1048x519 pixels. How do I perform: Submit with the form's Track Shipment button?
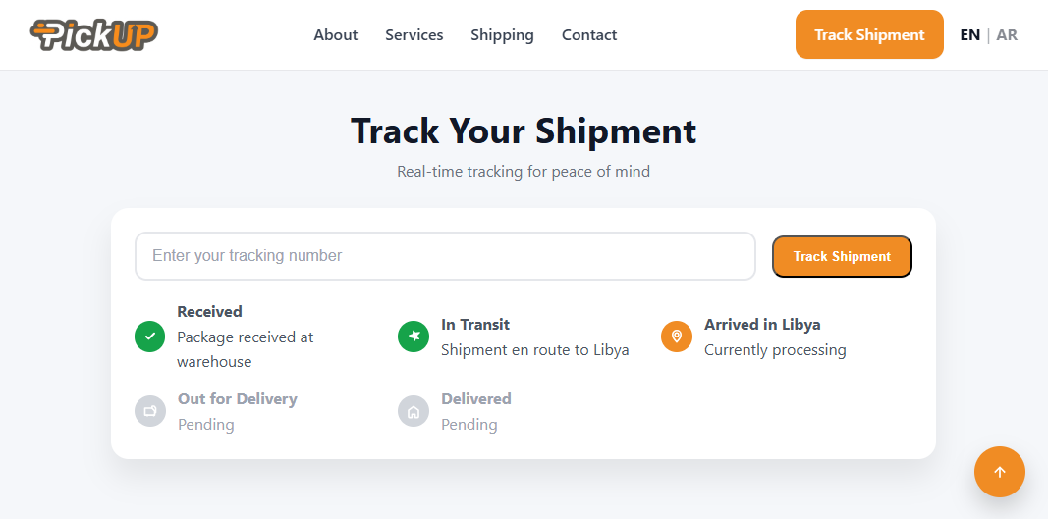click(842, 256)
